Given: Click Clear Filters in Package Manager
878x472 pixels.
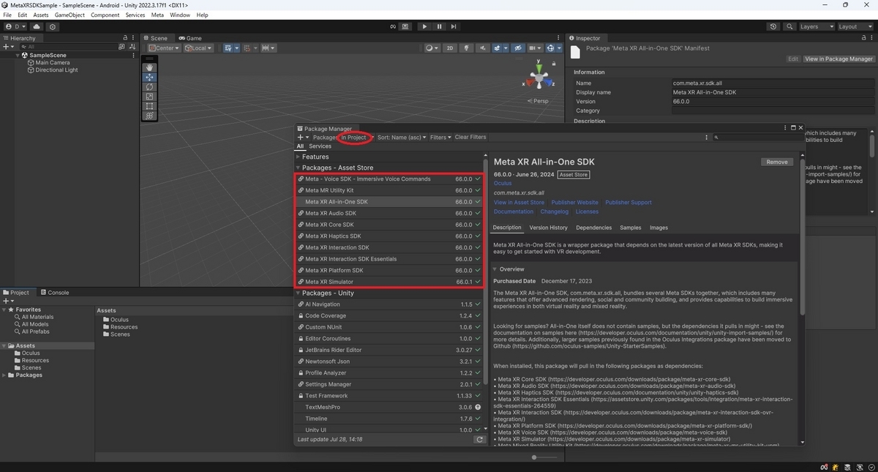Looking at the screenshot, I should [x=470, y=138].
